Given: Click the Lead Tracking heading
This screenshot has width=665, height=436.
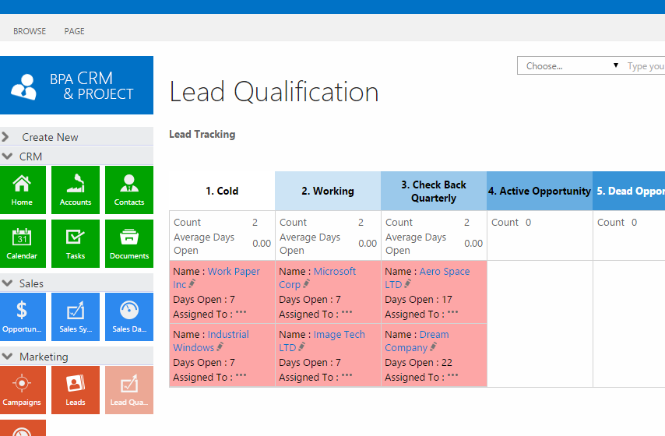Looking at the screenshot, I should coord(202,135).
